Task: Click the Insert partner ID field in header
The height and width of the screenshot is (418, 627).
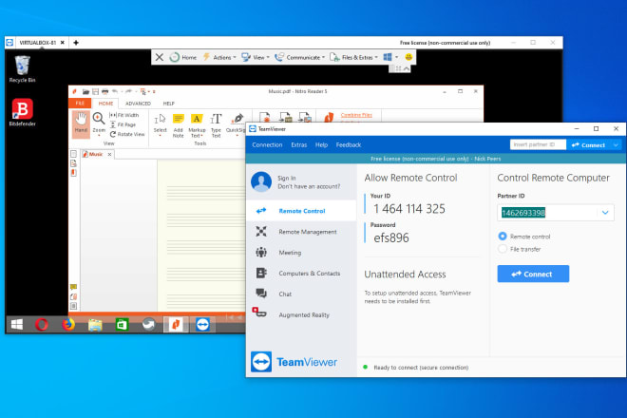Action: [x=538, y=144]
